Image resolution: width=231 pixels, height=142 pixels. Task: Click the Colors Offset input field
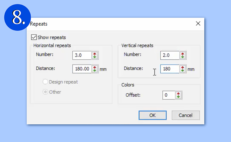pyautogui.click(x=169, y=95)
